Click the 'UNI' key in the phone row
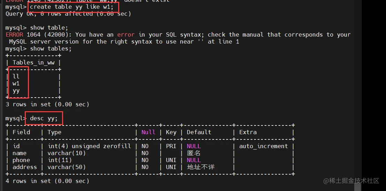Viewport: 386px width, 191px height. [171, 160]
